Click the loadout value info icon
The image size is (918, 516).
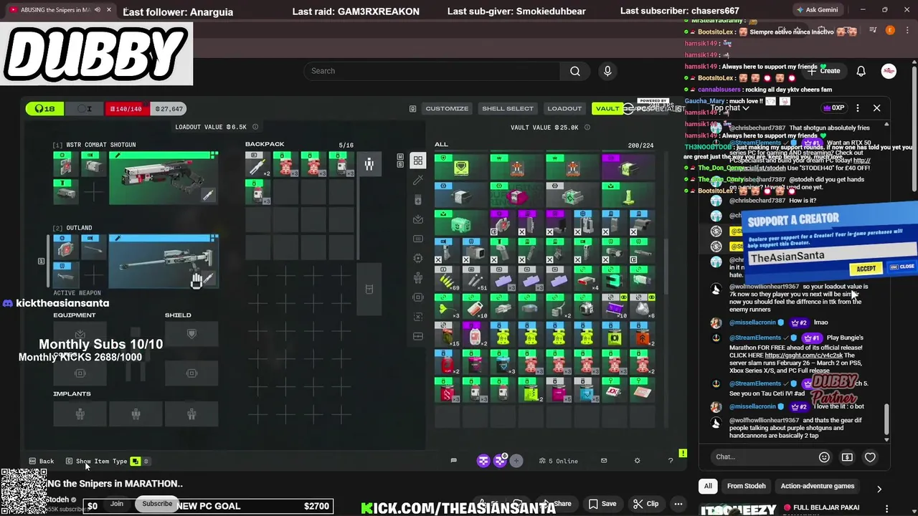click(255, 127)
